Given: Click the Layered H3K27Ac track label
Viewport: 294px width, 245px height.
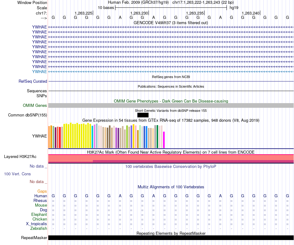Looking at the screenshot, I should click(x=20, y=156).
